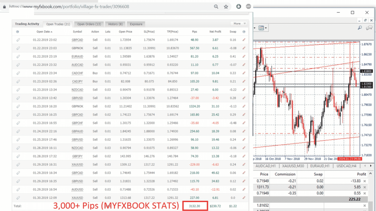The width and height of the screenshot is (376, 211).
Task: Close the terminal trade with profit -13.83
Action: coord(365,181)
